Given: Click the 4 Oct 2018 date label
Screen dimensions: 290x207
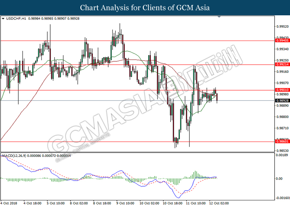Looking at the screenshot, I should click(9, 203).
